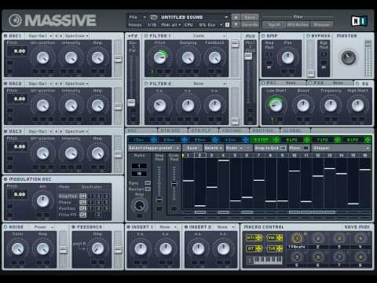The image size is (377, 283).
Task: Enable Snap to Grid checkbox
Action: pos(283,148)
